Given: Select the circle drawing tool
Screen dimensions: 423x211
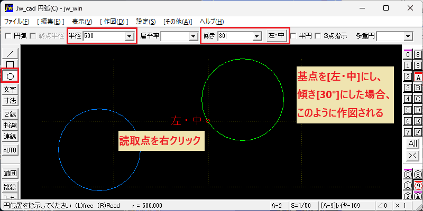Looking at the screenshot, I should click(x=10, y=76).
